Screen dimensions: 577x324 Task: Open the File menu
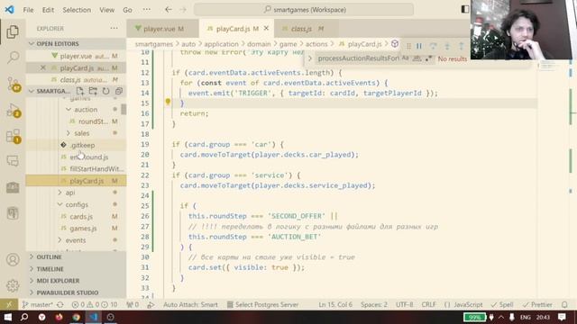[28, 10]
